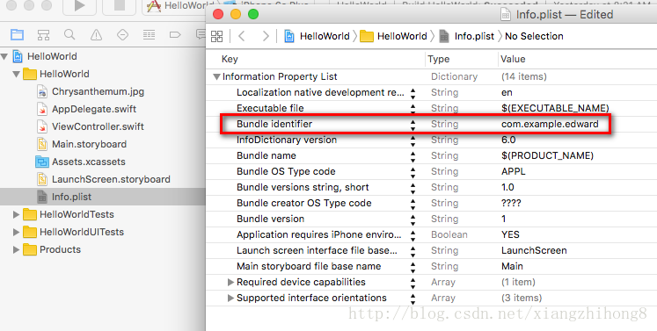657x331 pixels.
Task: Click the Main storyboard value cell
Action: point(512,267)
